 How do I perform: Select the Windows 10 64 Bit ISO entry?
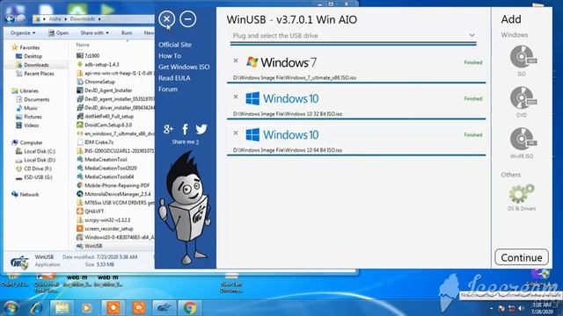pyautogui.click(x=356, y=140)
